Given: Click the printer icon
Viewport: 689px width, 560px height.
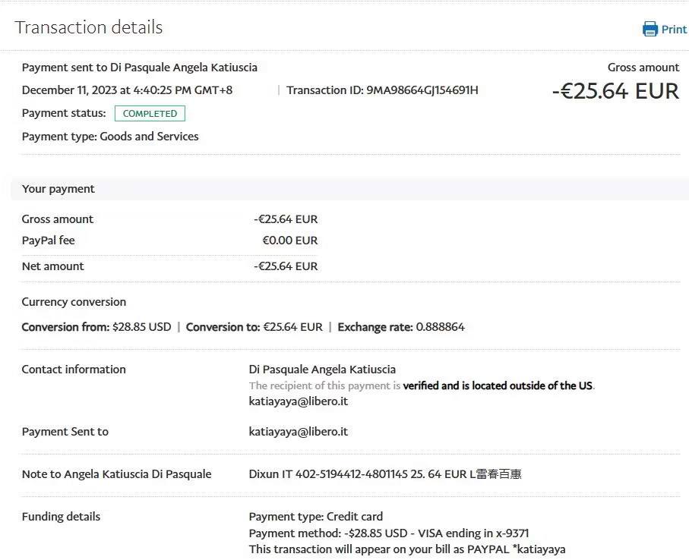Looking at the screenshot, I should 650,30.
